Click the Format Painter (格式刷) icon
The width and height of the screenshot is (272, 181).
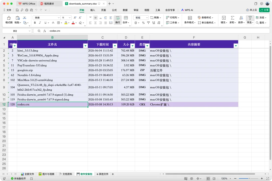pos(9,18)
